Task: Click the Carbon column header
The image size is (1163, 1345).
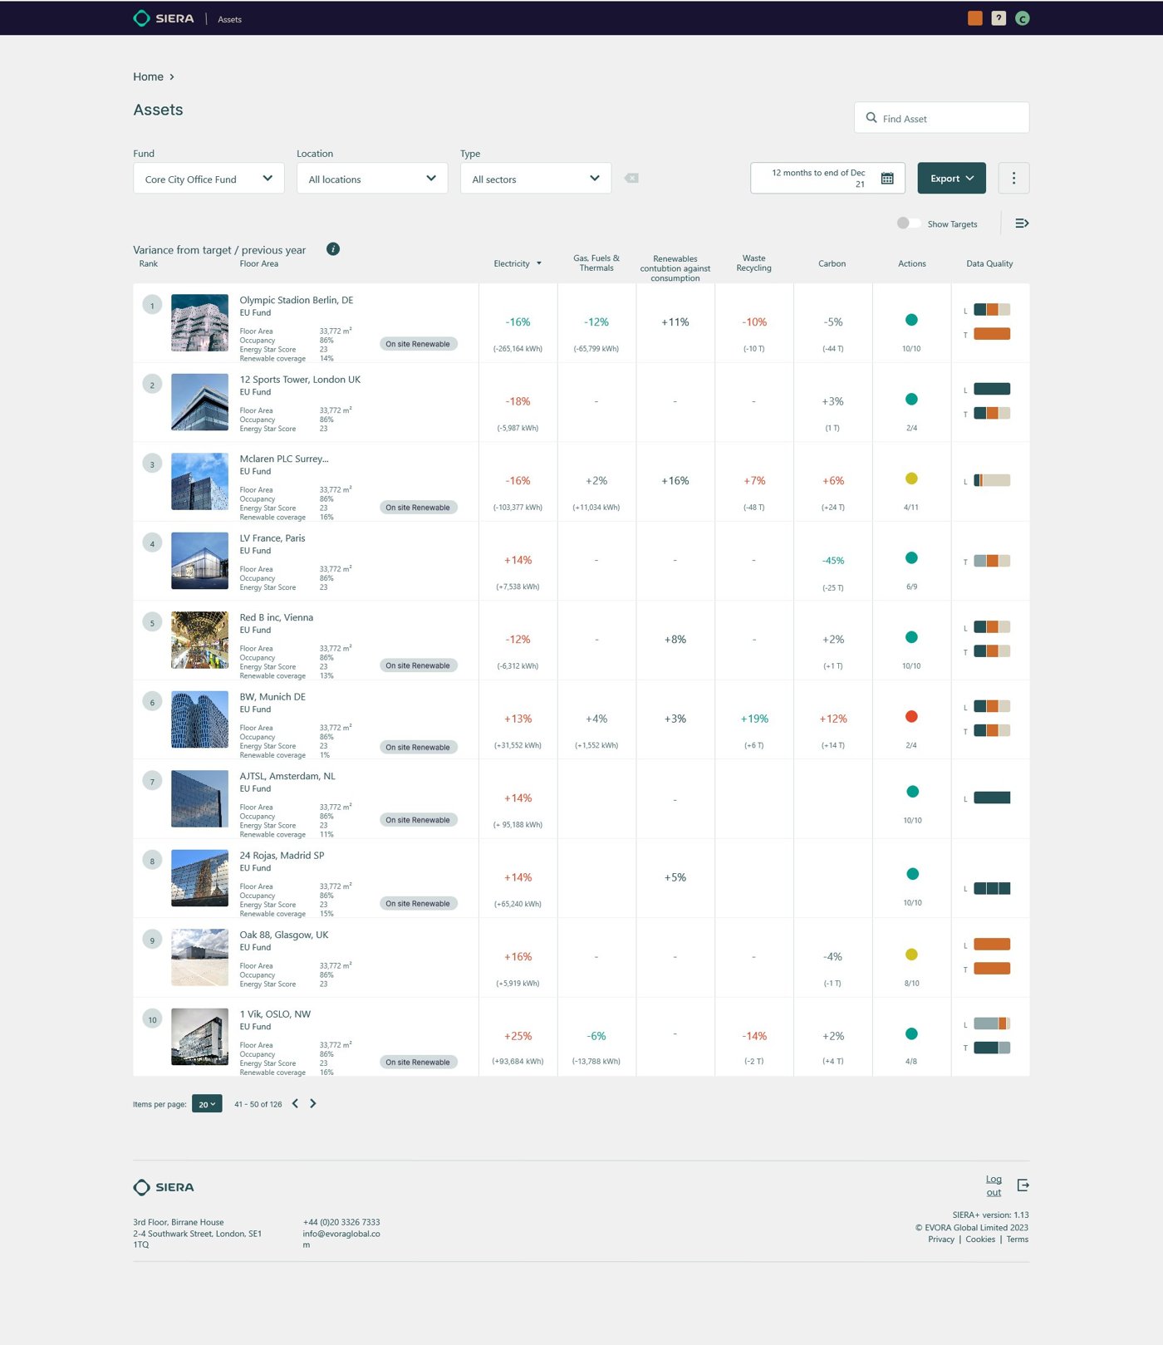Action: [x=832, y=264]
